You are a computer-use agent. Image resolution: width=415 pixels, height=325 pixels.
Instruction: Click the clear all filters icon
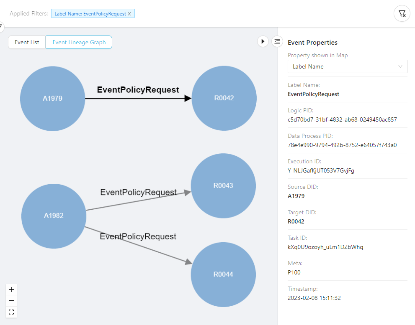402,14
